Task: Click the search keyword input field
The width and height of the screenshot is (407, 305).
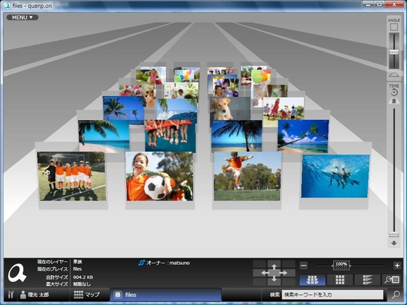Action: [x=332, y=295]
